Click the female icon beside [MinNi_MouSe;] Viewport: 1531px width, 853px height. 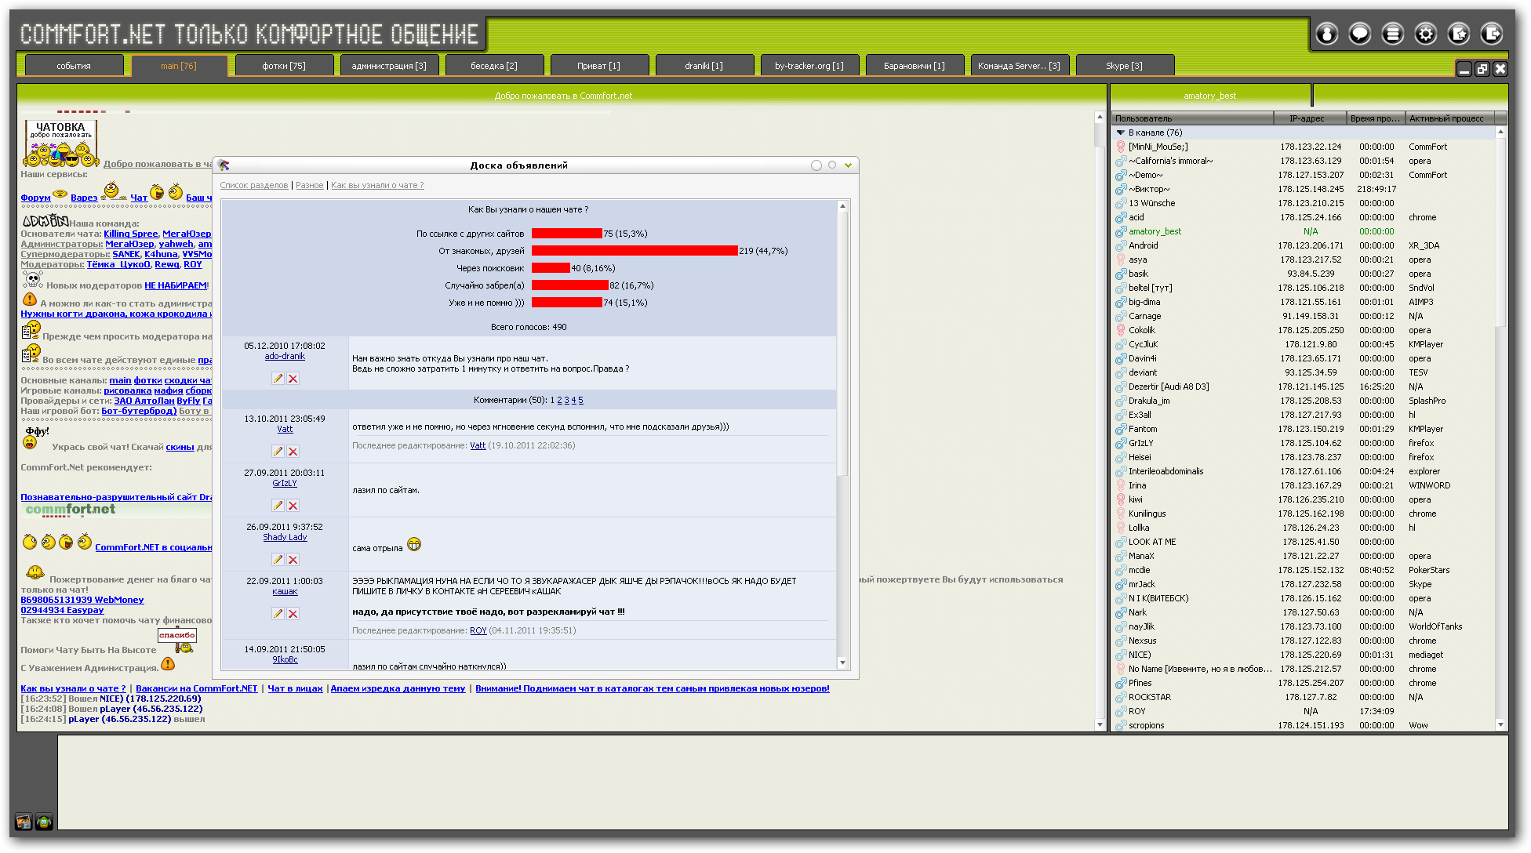[1121, 147]
